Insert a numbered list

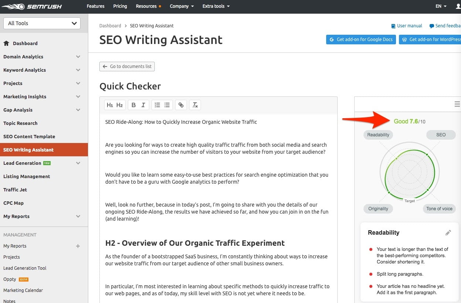[x=157, y=105]
